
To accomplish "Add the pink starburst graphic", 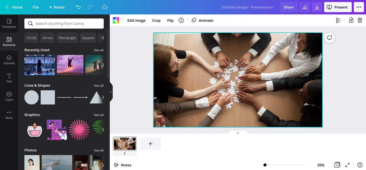I will point(79,130).
